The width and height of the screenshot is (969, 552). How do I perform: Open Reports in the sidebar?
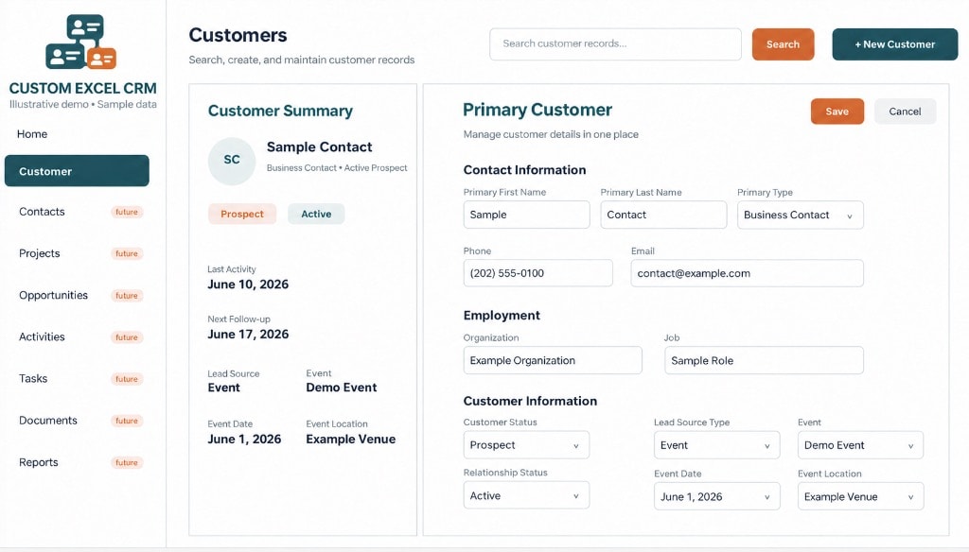coord(38,462)
